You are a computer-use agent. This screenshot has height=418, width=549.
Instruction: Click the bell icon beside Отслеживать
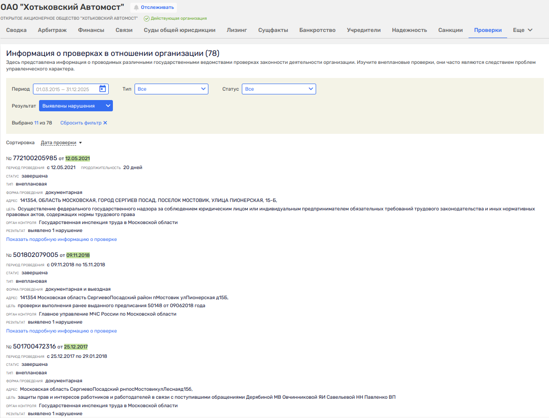(136, 8)
